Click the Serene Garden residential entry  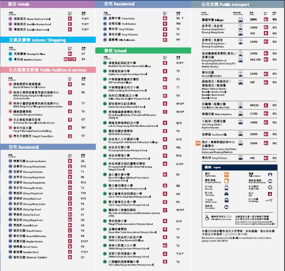click(30, 257)
